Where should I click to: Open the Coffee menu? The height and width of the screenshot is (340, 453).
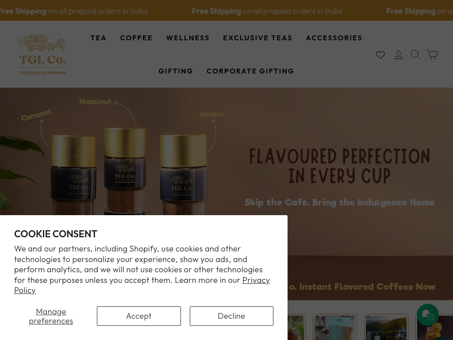136,38
